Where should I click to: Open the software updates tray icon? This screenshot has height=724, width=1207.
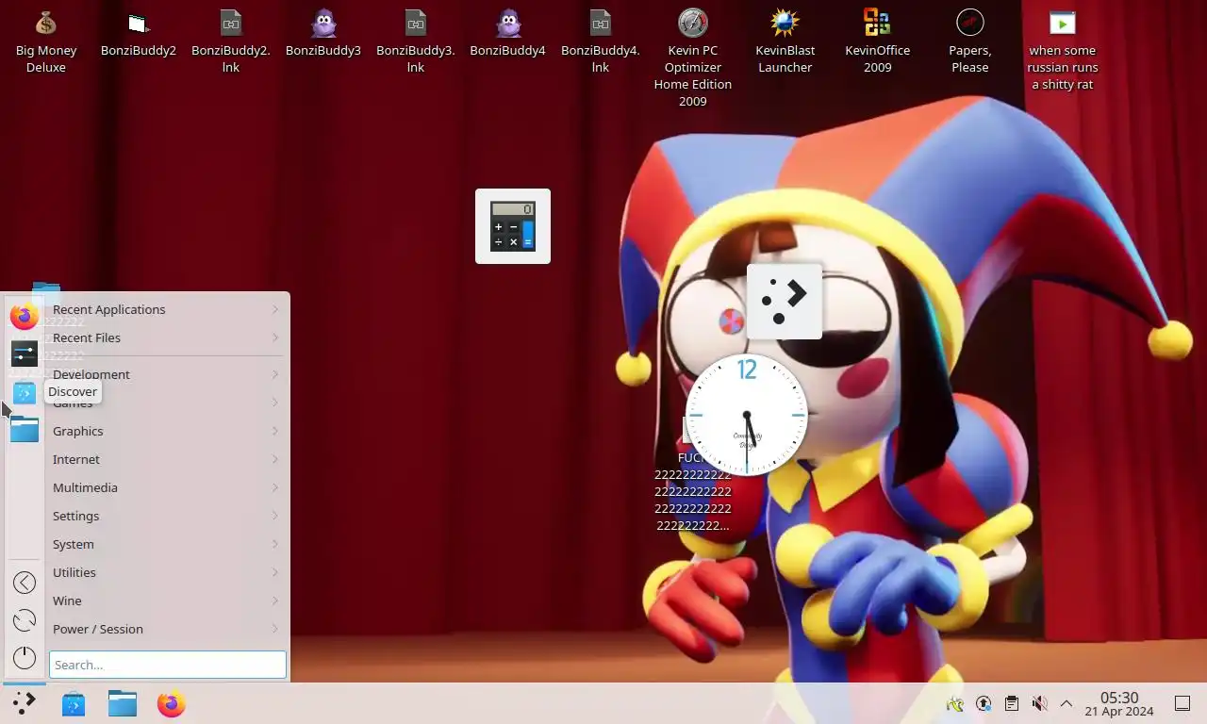[984, 703]
